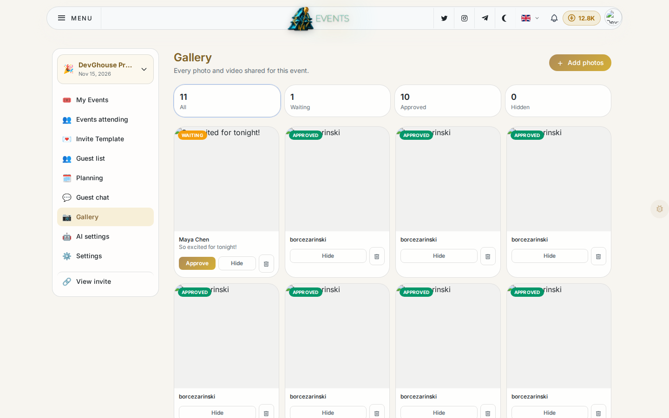Image resolution: width=669 pixels, height=418 pixels.
Task: Open the Telegram link in header
Action: click(485, 18)
